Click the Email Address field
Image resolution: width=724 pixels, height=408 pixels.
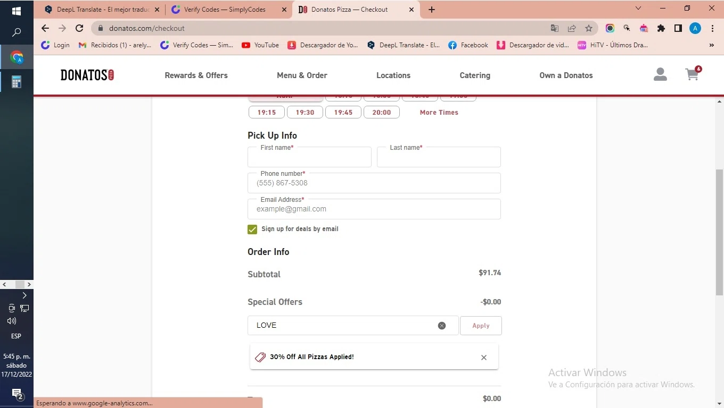[374, 209]
